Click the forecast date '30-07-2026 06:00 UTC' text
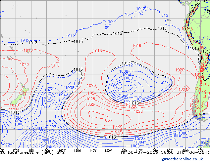The image size is (210, 162). (156, 152)
